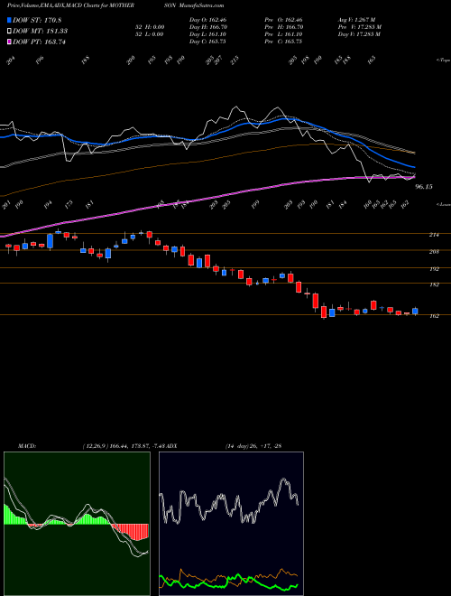Click the ADX '(14 day) 26, +17, -28' readout
451x596 pixels.
click(x=253, y=446)
